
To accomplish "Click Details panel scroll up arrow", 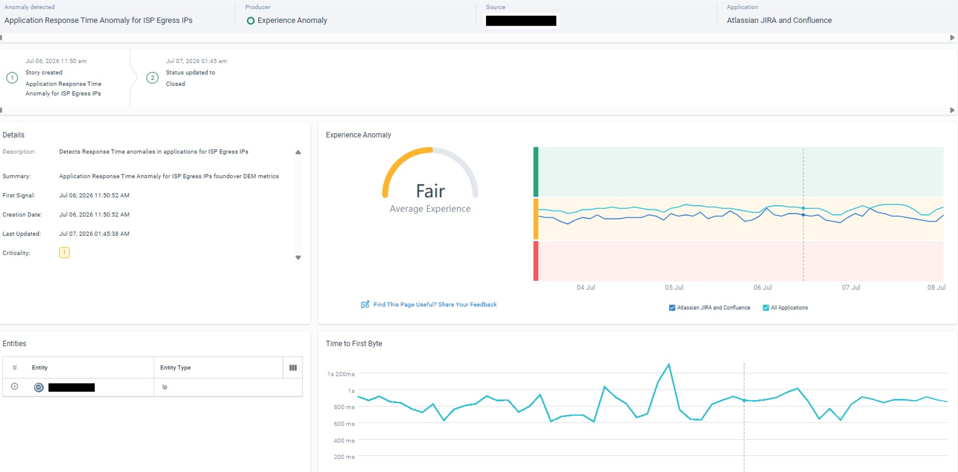I will point(298,152).
